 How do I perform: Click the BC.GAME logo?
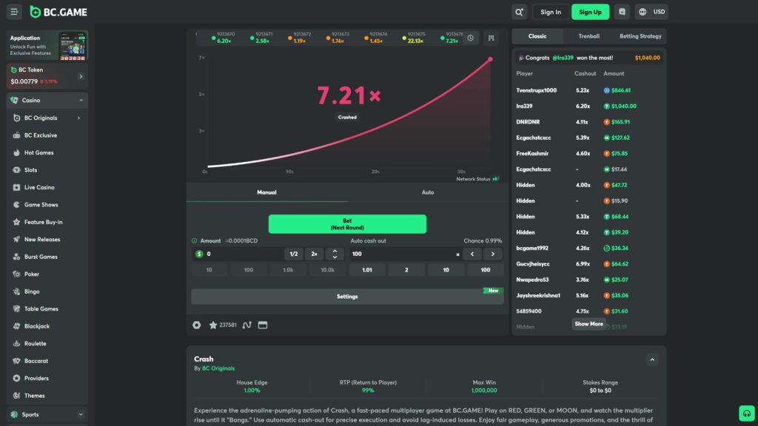[x=58, y=12]
